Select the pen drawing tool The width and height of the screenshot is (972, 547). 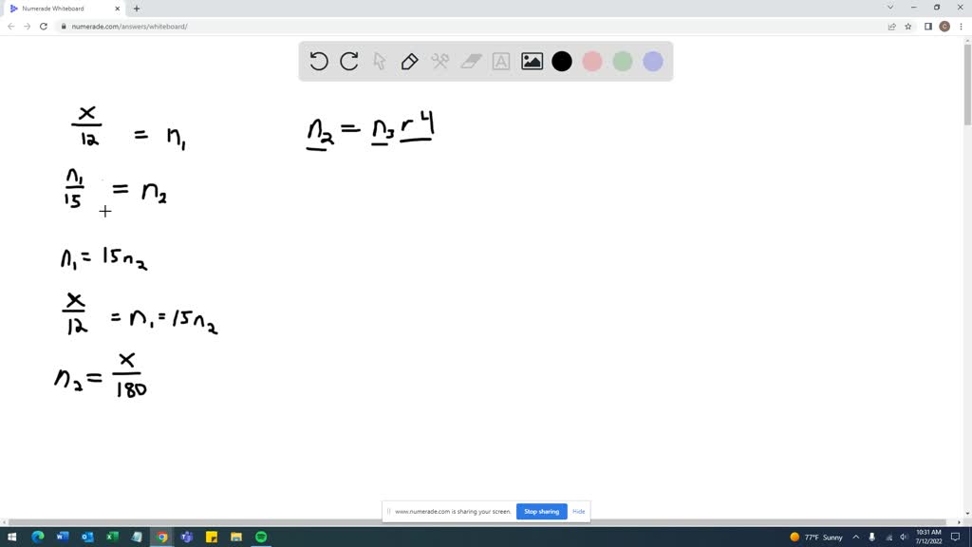pyautogui.click(x=410, y=62)
